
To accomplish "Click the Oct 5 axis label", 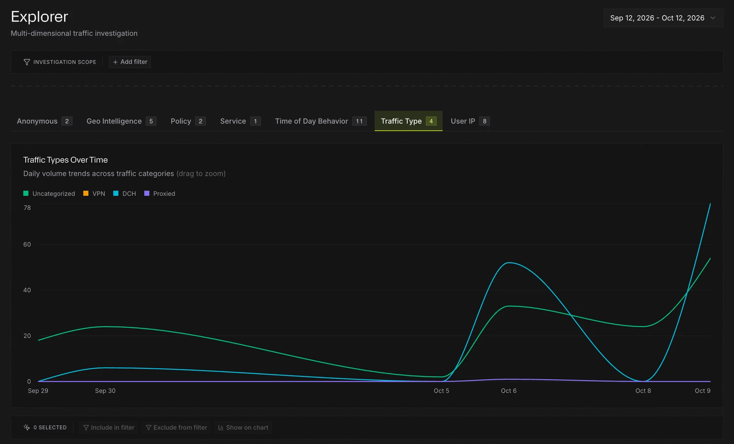I will (x=441, y=391).
